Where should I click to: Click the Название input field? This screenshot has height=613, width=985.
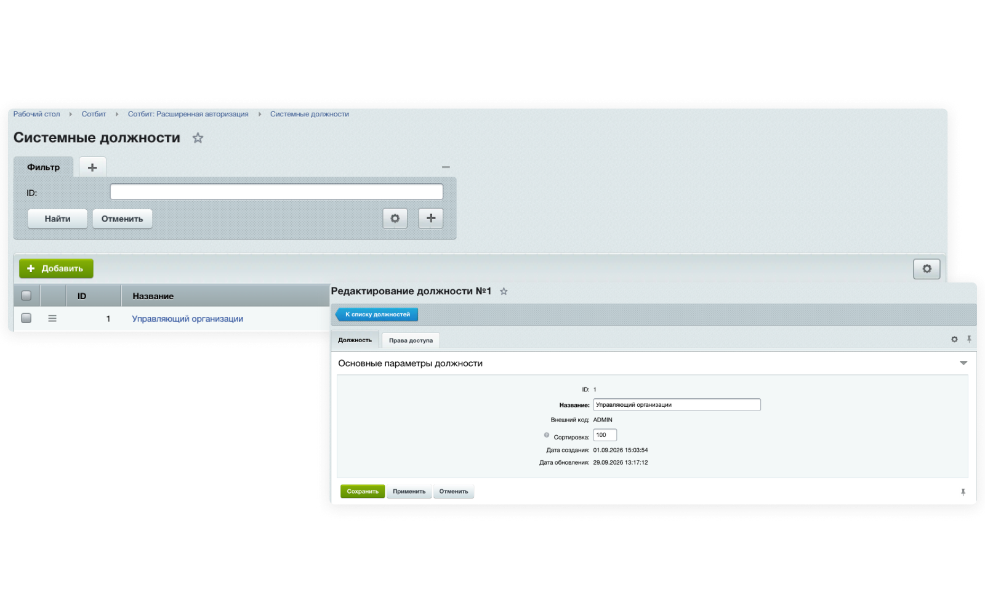coord(677,405)
